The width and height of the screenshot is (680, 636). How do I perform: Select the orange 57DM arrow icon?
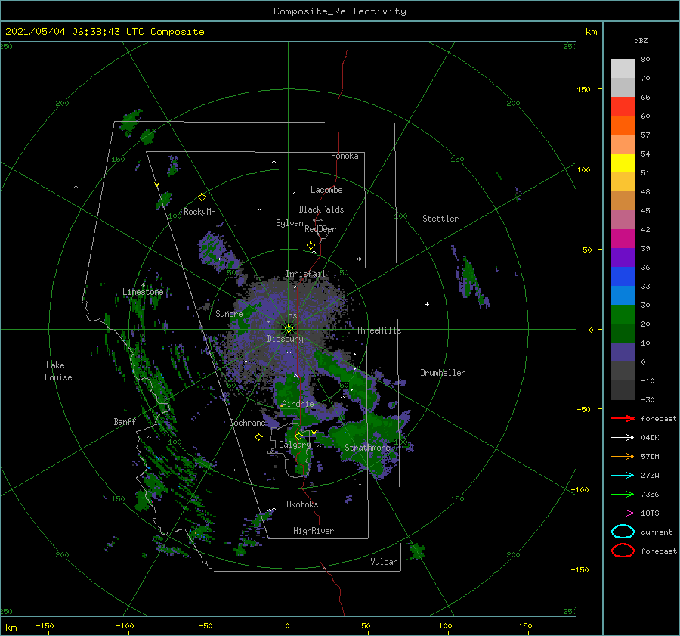click(x=623, y=456)
